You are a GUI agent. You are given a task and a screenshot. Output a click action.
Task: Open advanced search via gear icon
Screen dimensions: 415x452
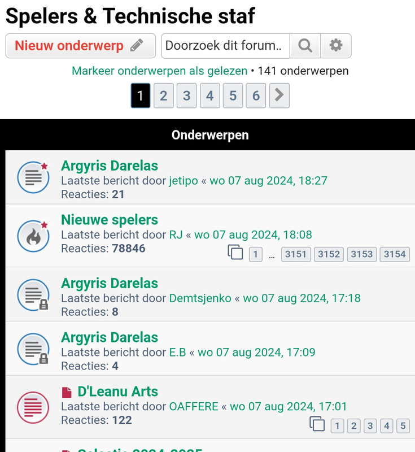336,46
